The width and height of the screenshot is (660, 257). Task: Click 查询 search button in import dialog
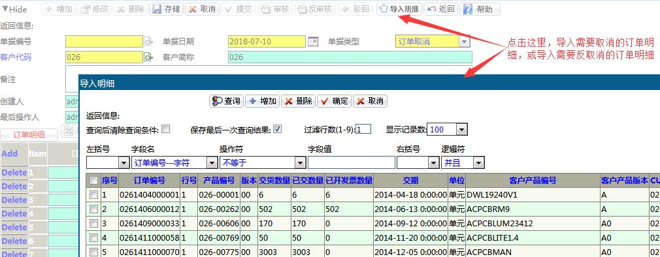[x=227, y=101]
